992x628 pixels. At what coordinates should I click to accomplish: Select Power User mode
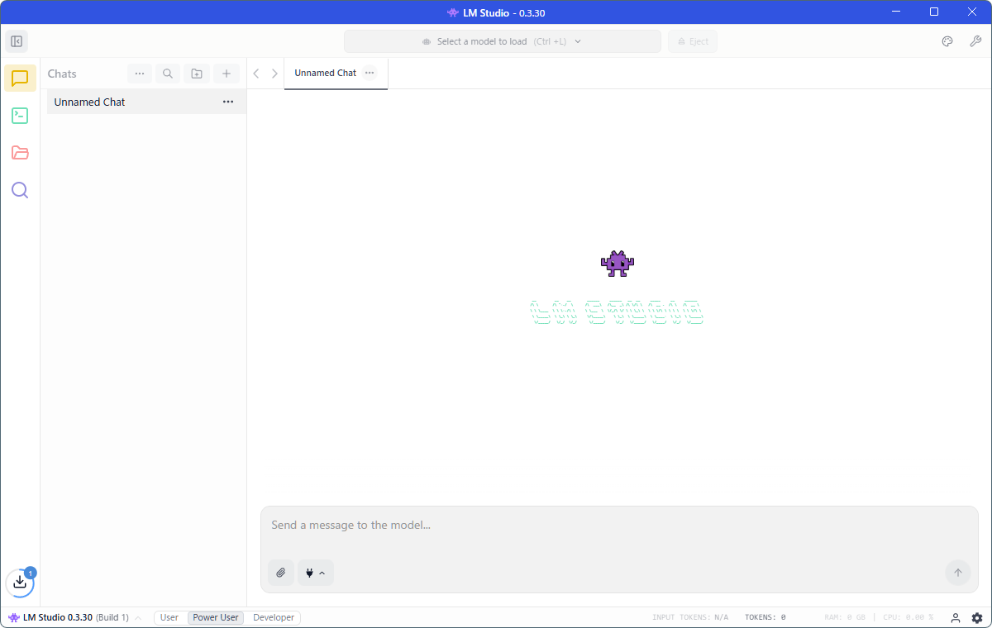(216, 617)
